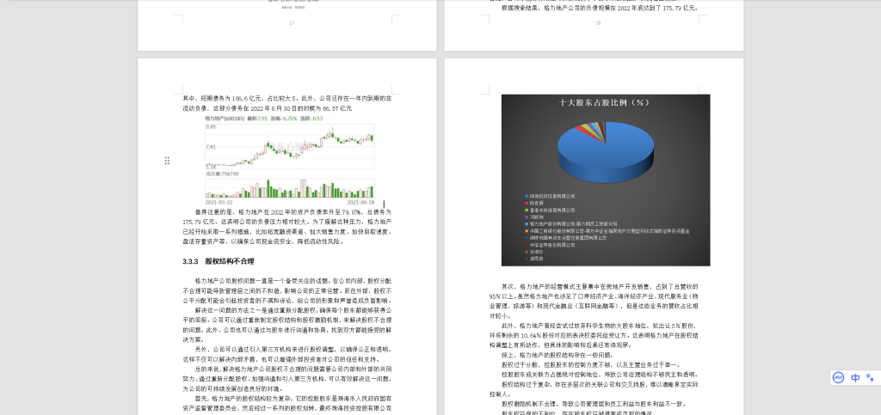Toggle the IME punctuation mode icon
This screenshot has width=881, height=415.
point(870,377)
